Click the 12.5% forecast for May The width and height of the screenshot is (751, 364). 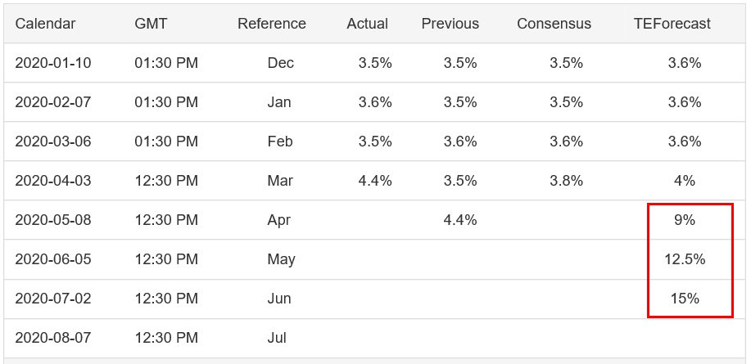(x=685, y=259)
